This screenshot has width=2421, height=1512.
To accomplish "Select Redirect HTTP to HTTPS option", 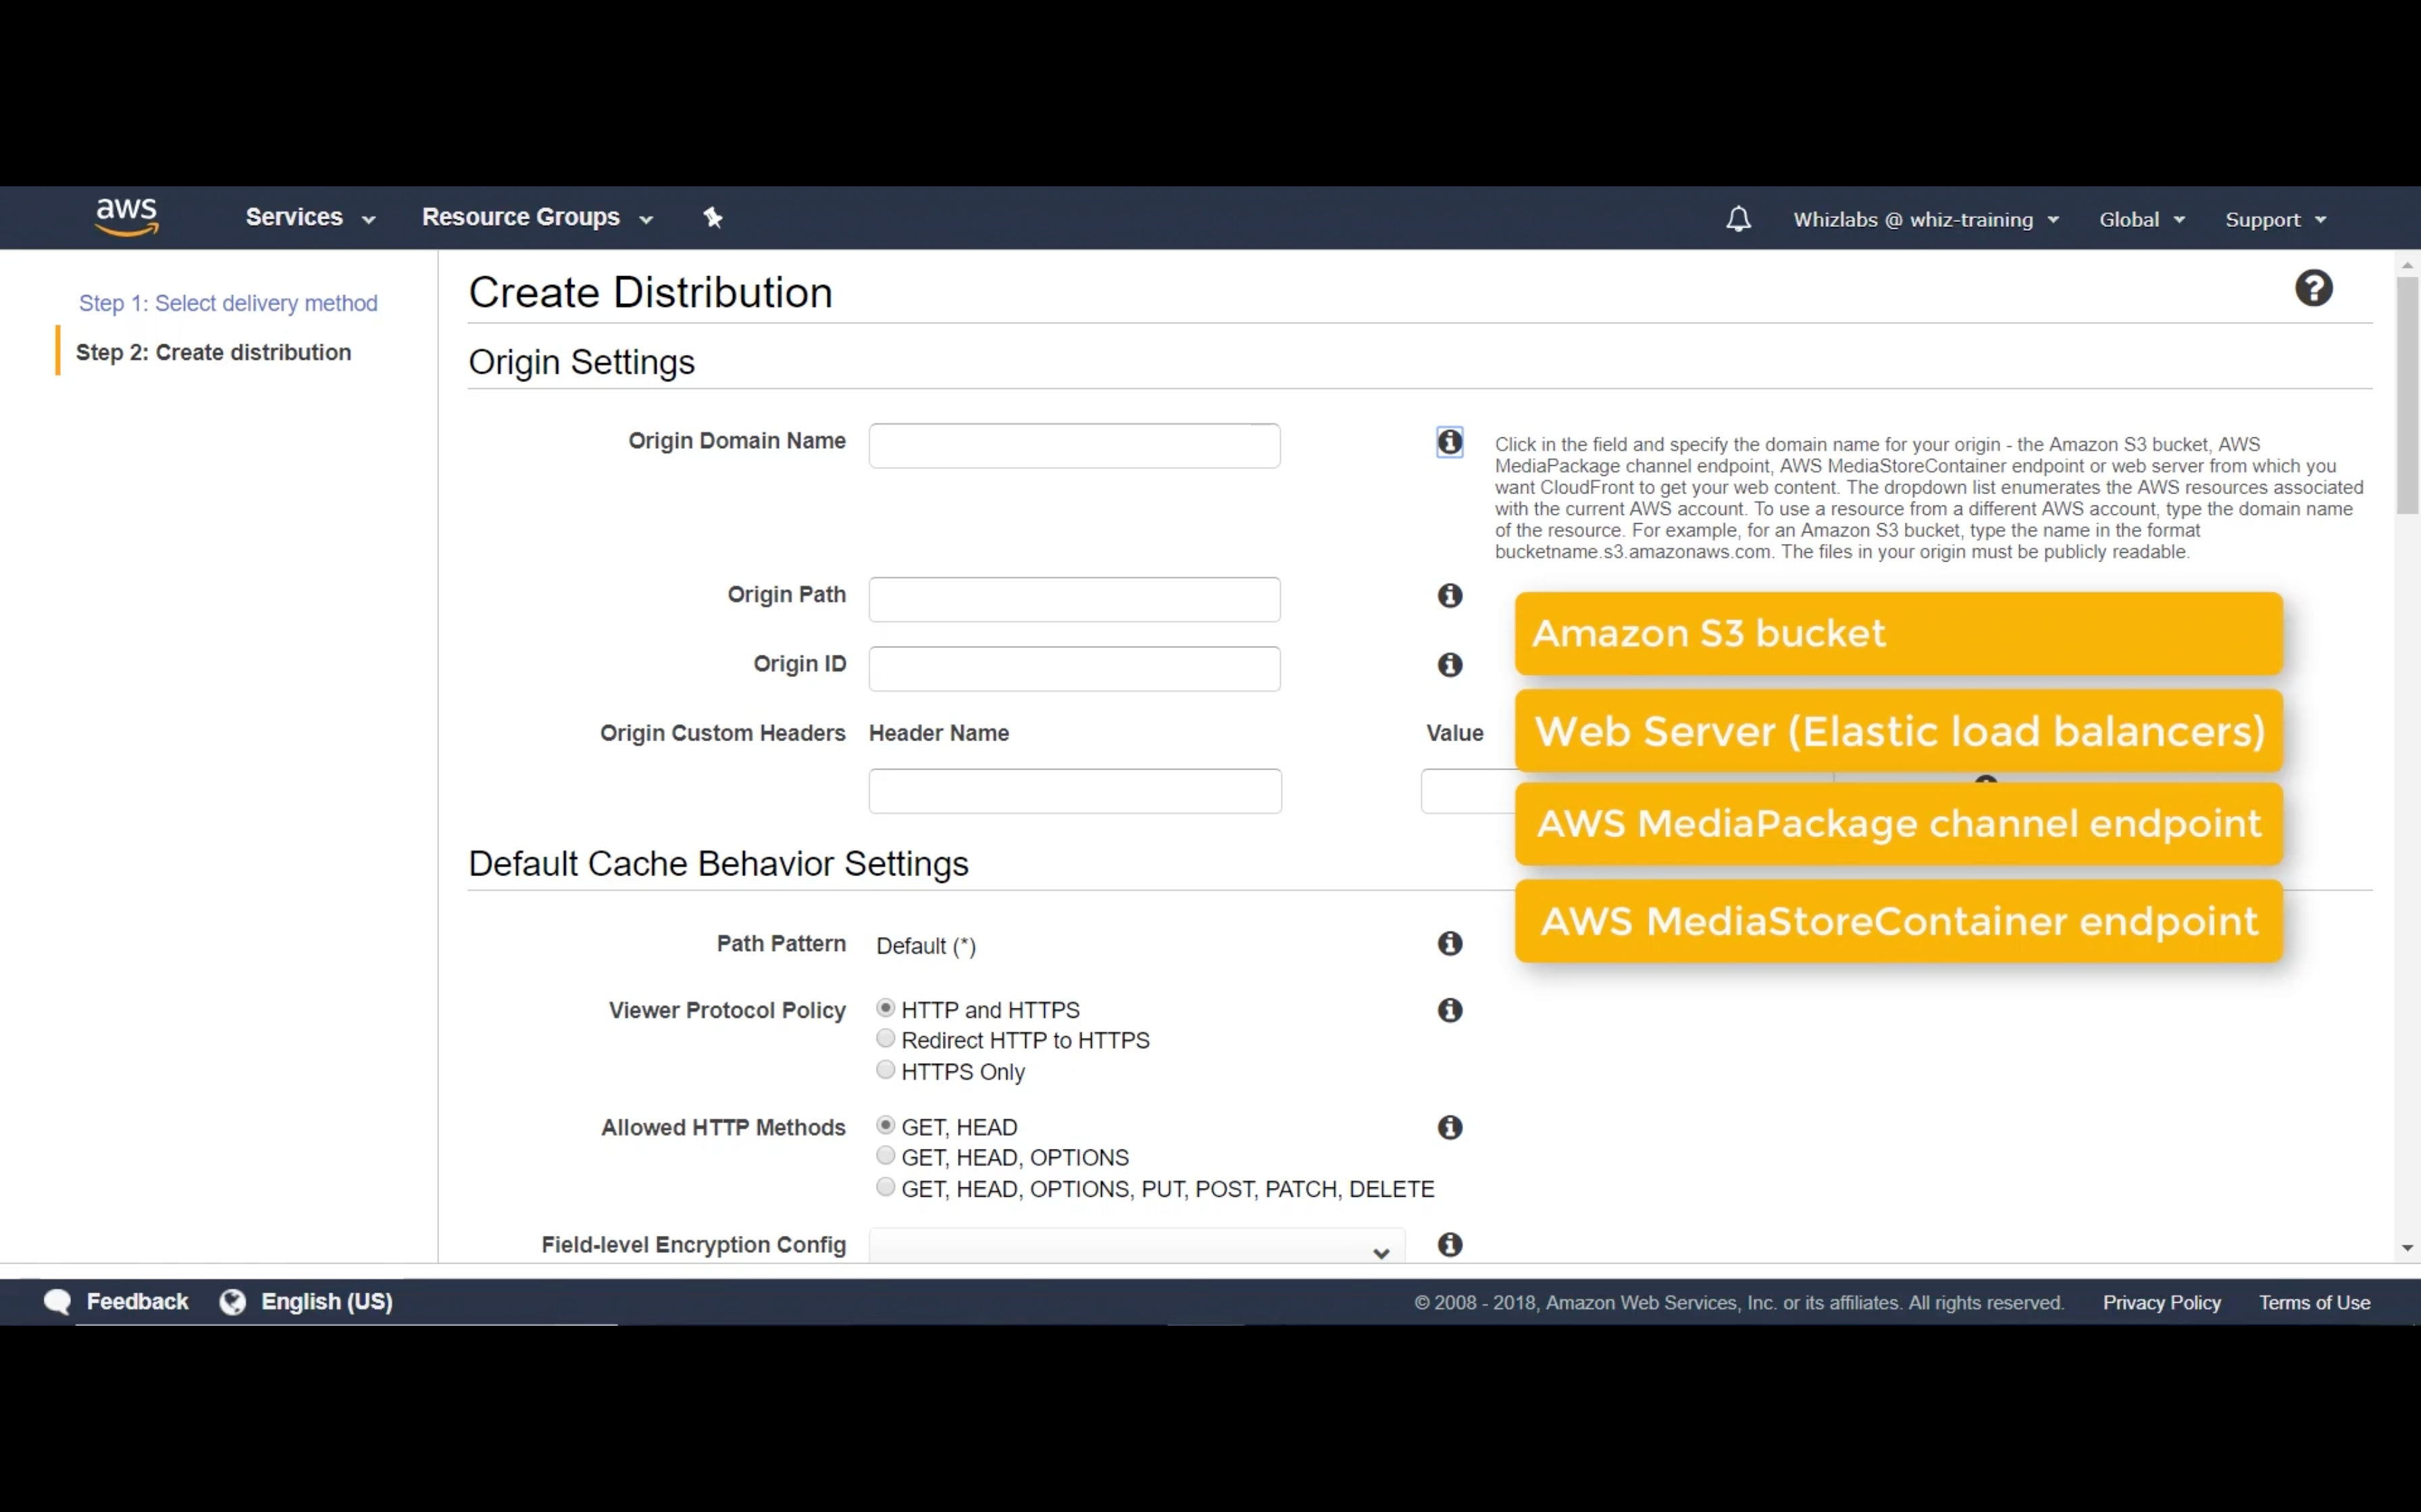I will (886, 1039).
